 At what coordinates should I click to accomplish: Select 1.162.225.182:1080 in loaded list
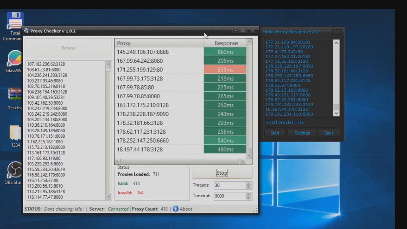pos(45,142)
